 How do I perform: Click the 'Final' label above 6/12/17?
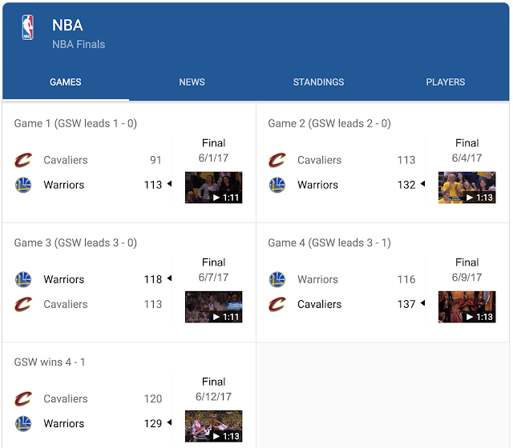point(214,382)
